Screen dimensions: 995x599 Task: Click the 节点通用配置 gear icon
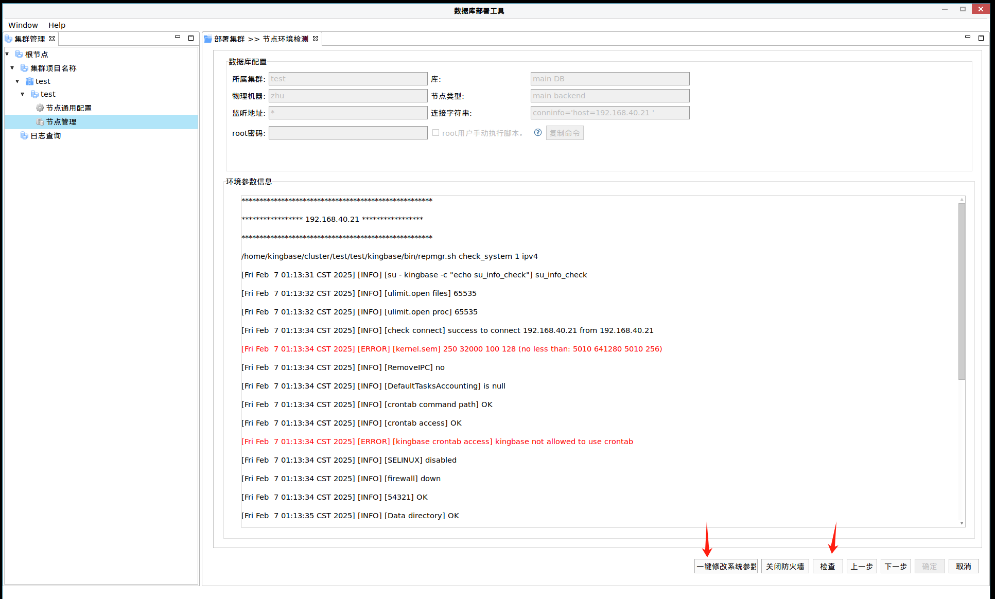coord(40,108)
